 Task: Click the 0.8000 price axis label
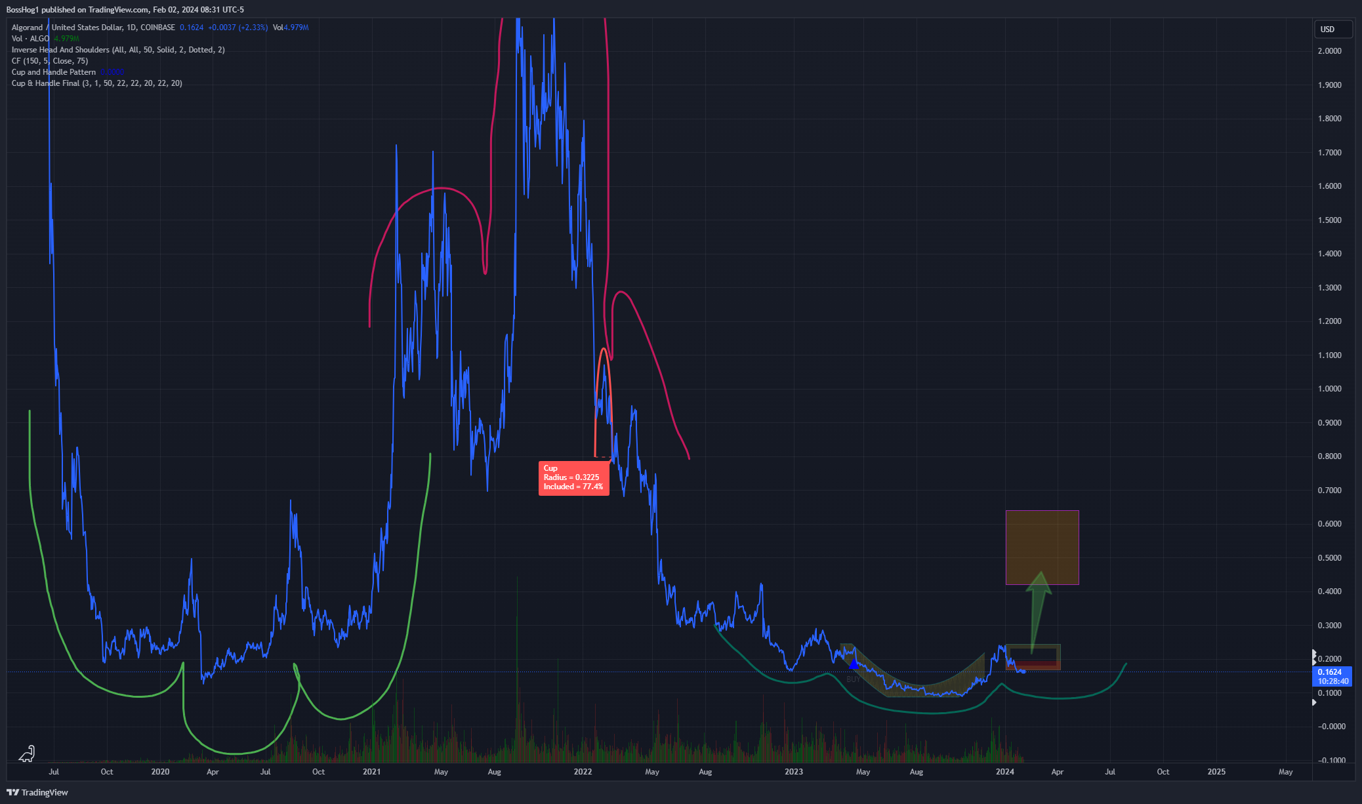point(1329,456)
